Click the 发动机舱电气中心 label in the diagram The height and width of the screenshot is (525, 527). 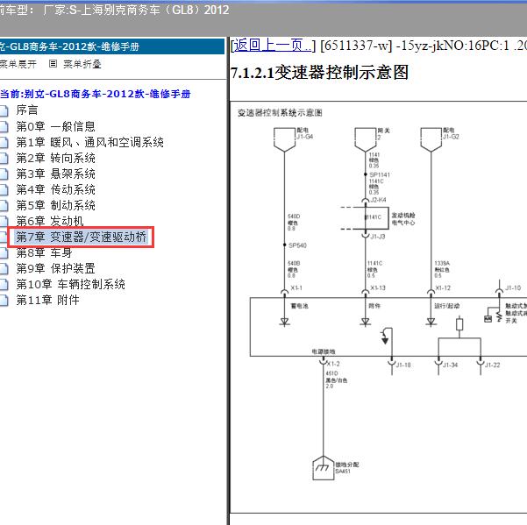[x=403, y=218]
